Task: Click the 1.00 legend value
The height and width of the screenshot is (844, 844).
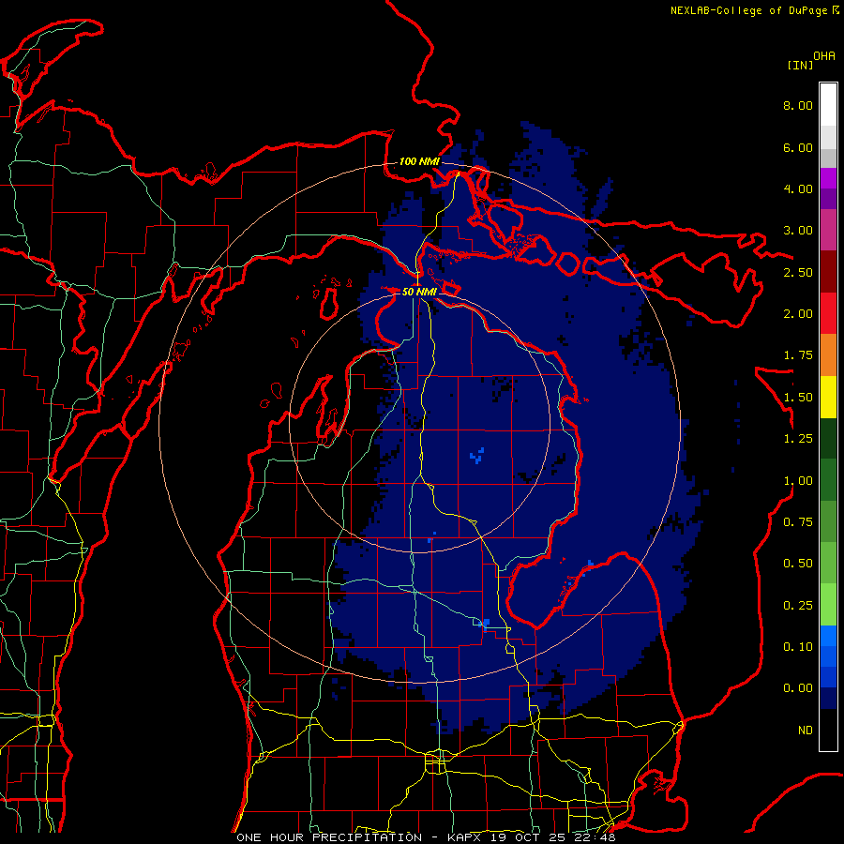Action: click(798, 481)
